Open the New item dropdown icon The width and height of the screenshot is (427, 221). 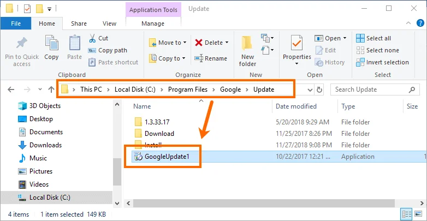267,38
